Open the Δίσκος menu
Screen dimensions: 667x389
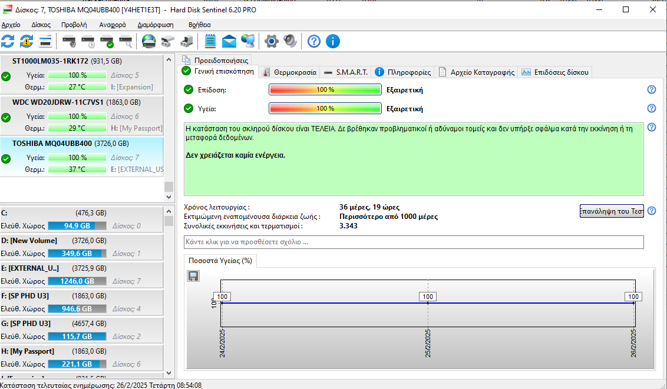(x=41, y=25)
